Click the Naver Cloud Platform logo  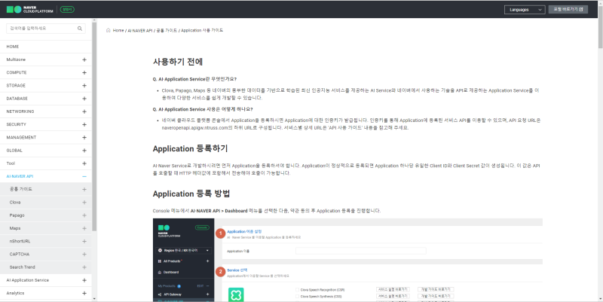tap(29, 9)
